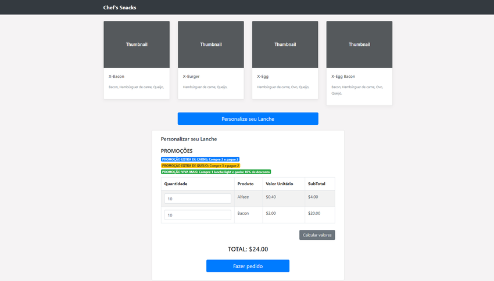Open the X-Burger thumbnail image
This screenshot has width=494, height=281.
[211, 44]
